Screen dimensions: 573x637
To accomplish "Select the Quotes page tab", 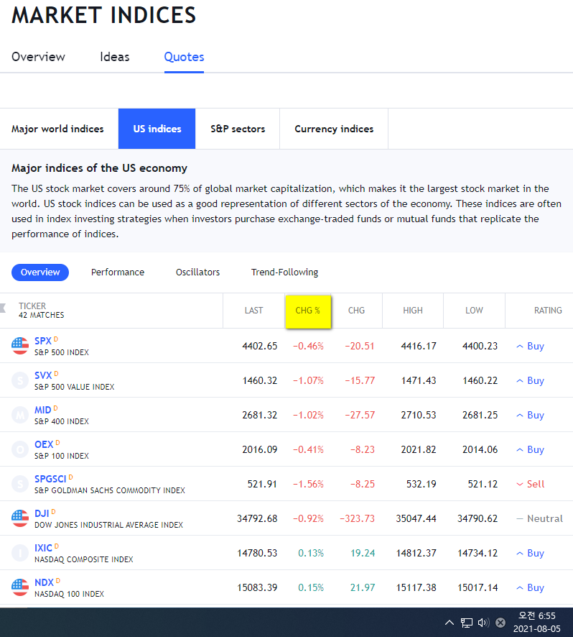I will click(x=184, y=57).
